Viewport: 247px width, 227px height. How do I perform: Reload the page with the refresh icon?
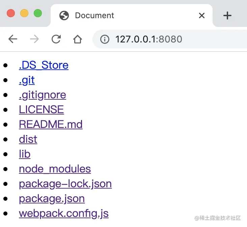coord(56,39)
